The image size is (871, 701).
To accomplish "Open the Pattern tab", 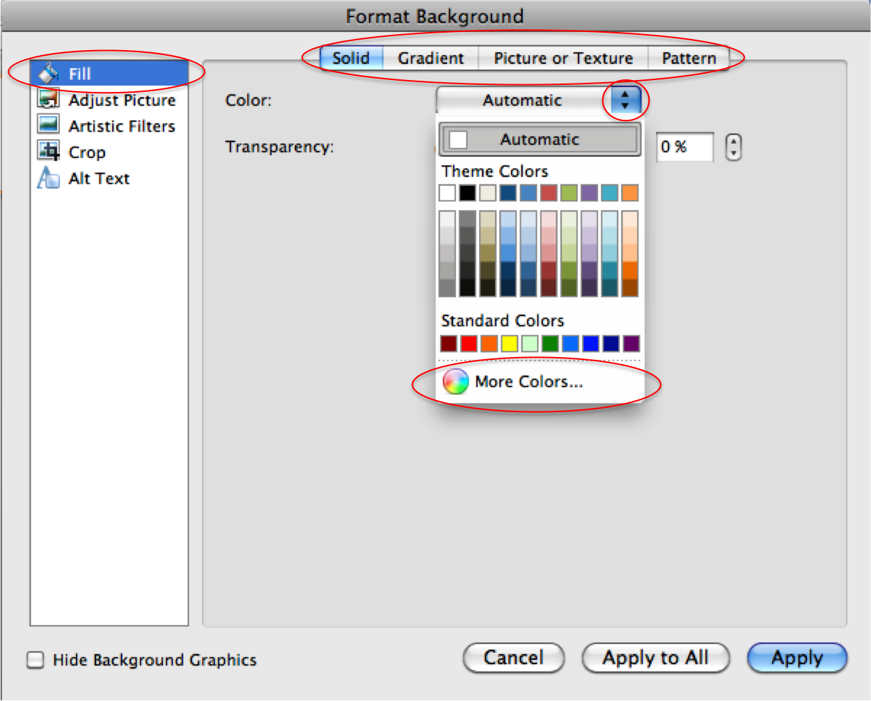I will 688,58.
